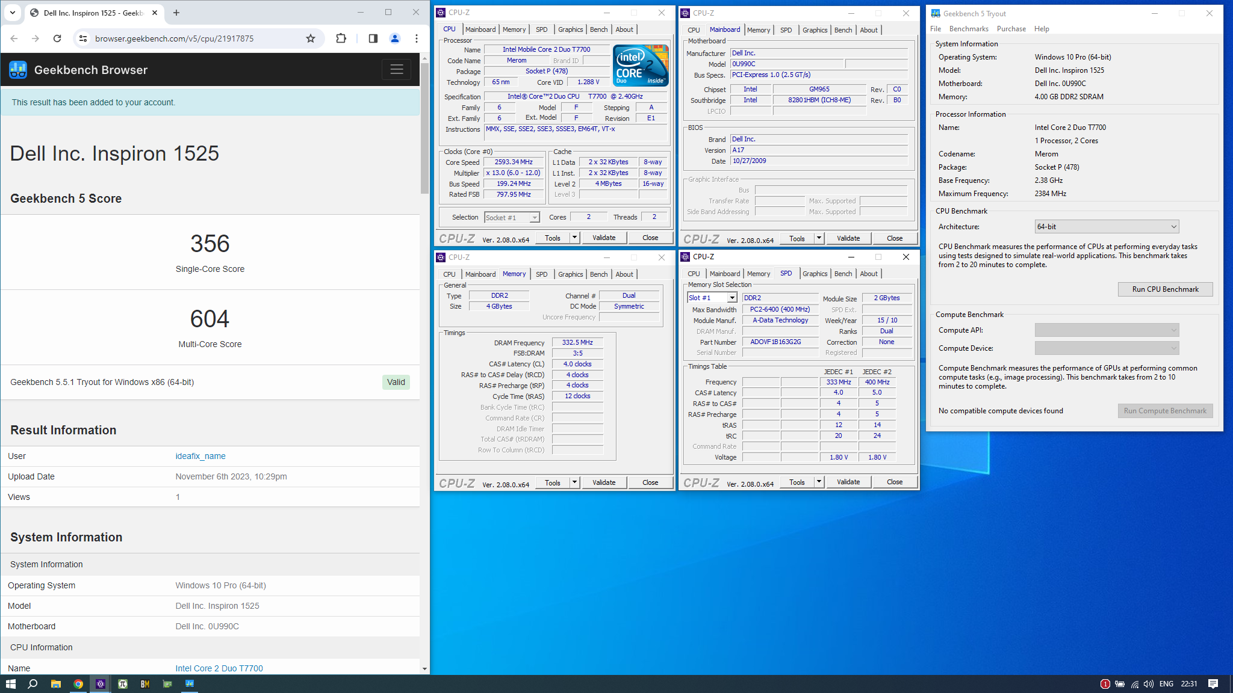Click the Intel Core 2 Duo logo
The image size is (1233, 693).
click(641, 65)
